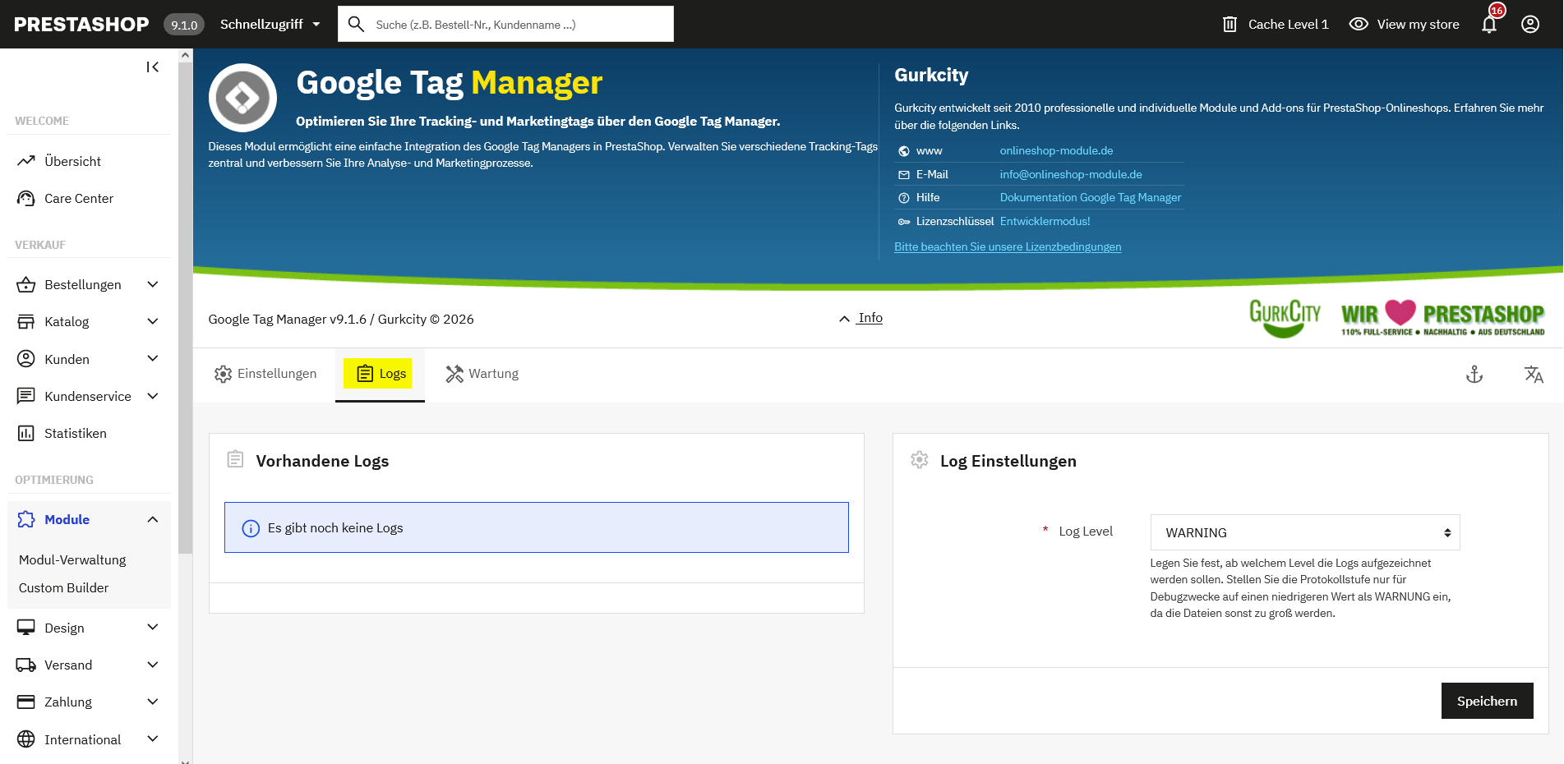
Task: Click the 'Es gibt noch keine Logs' message
Action: 335,528
